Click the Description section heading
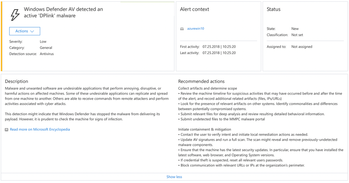 16,81
